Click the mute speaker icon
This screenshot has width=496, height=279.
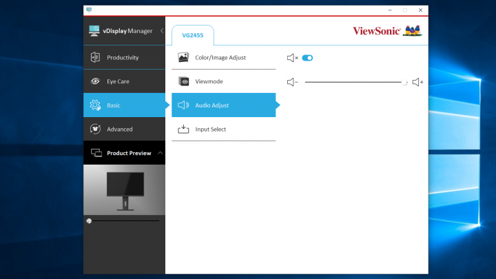(292, 58)
